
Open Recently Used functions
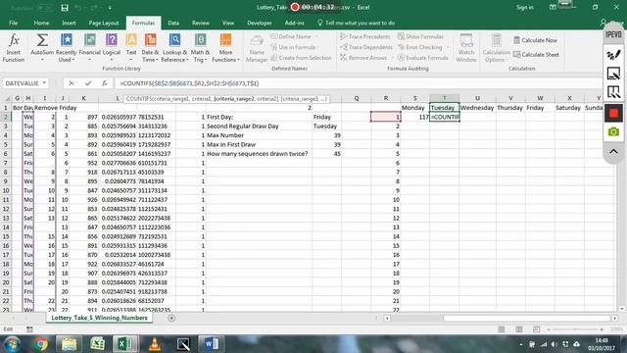click(66, 48)
